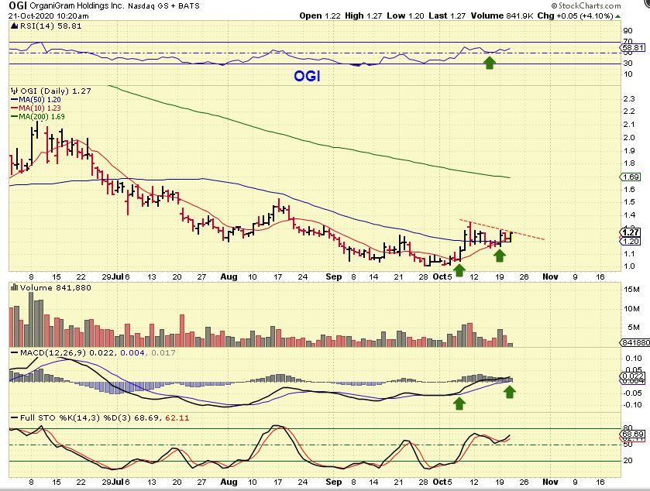Click the 80 stochastic axis label
650x491 pixels.
point(628,428)
